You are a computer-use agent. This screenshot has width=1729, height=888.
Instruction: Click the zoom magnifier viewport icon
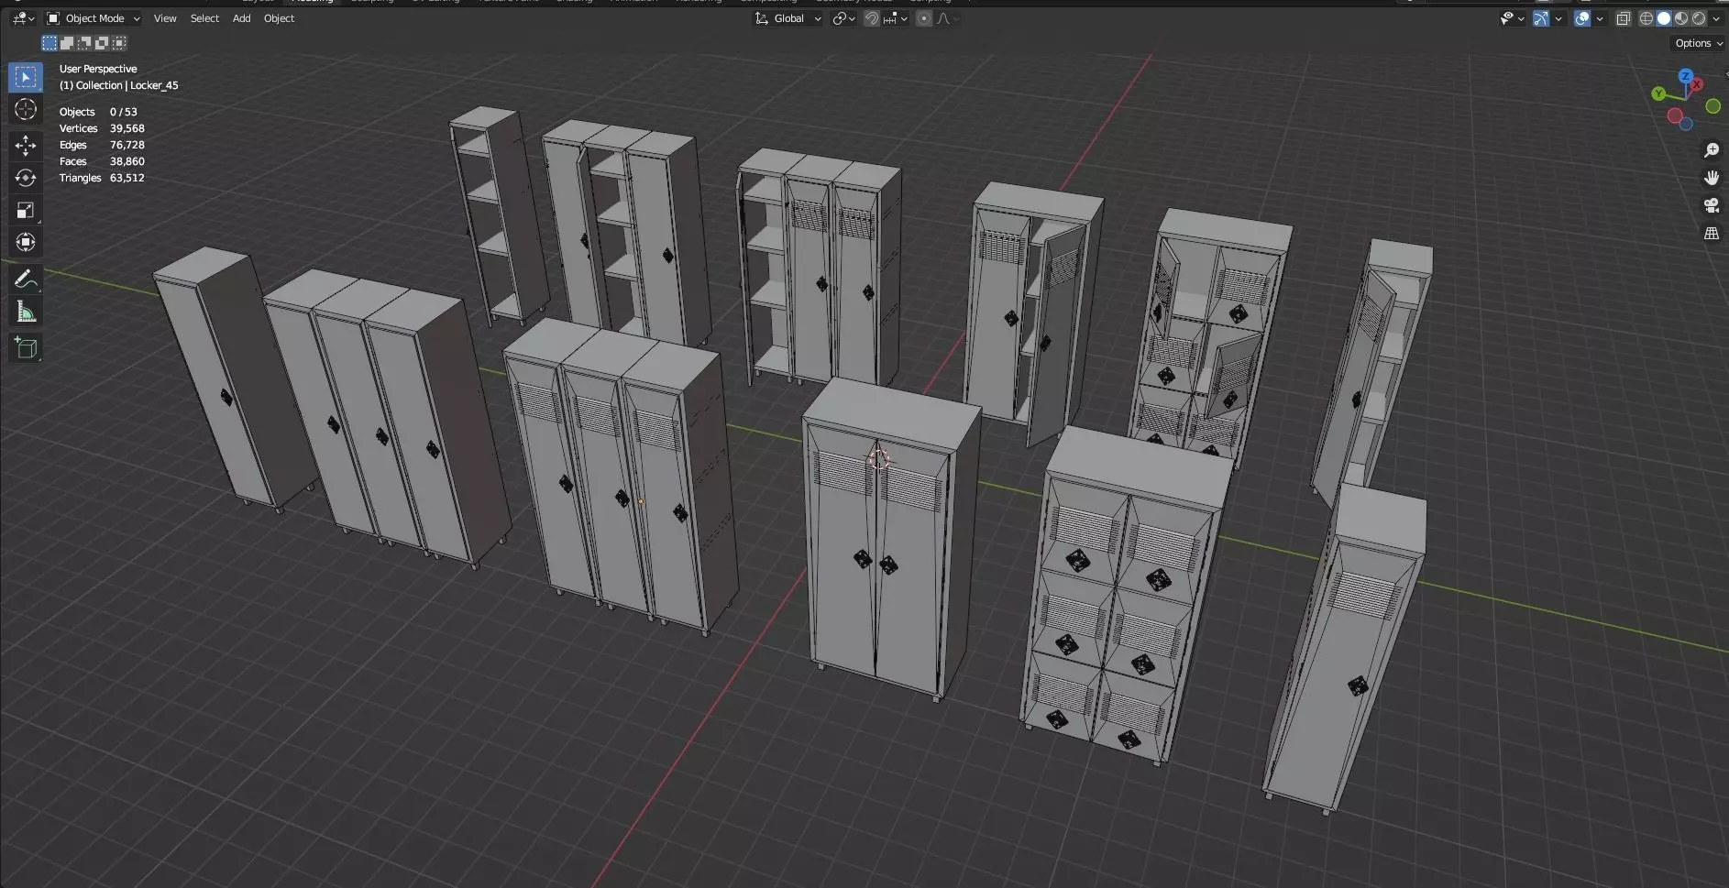pos(1711,150)
